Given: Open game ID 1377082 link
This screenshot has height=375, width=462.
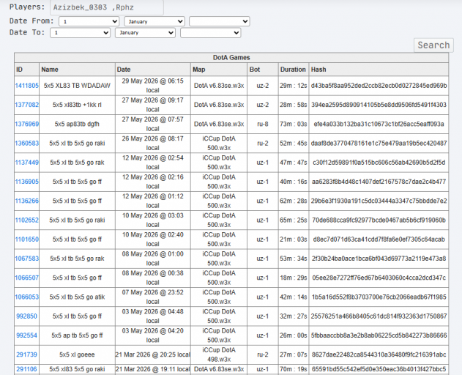Looking at the screenshot, I should [x=27, y=105].
